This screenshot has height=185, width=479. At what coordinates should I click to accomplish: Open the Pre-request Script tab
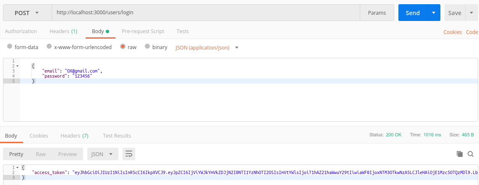pyautogui.click(x=143, y=31)
